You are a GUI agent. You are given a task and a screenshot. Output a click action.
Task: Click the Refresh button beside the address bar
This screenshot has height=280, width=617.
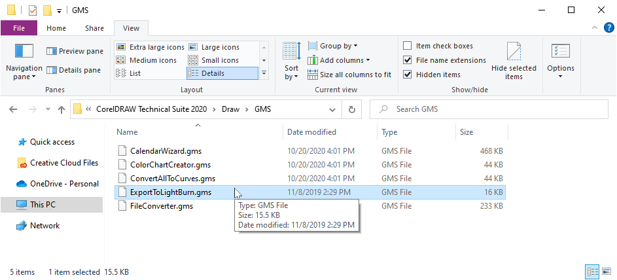(x=352, y=109)
